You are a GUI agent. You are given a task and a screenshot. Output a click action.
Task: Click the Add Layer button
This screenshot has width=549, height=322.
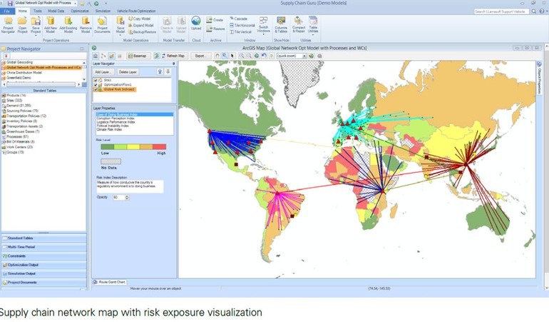click(103, 72)
